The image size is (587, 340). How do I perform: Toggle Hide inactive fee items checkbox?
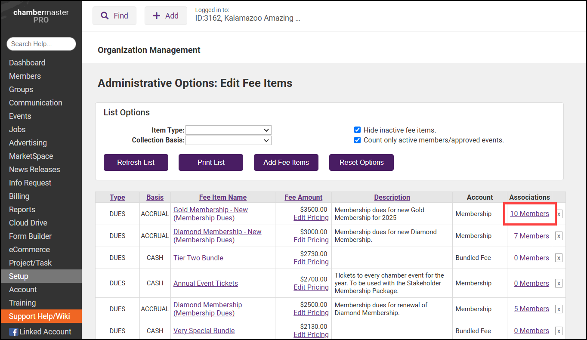tap(357, 130)
